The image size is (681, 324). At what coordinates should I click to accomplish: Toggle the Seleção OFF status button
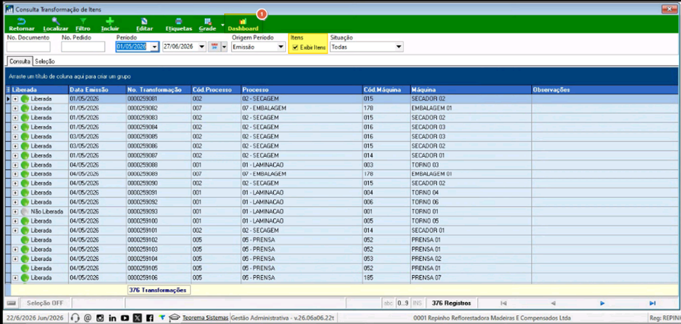pyautogui.click(x=46, y=303)
